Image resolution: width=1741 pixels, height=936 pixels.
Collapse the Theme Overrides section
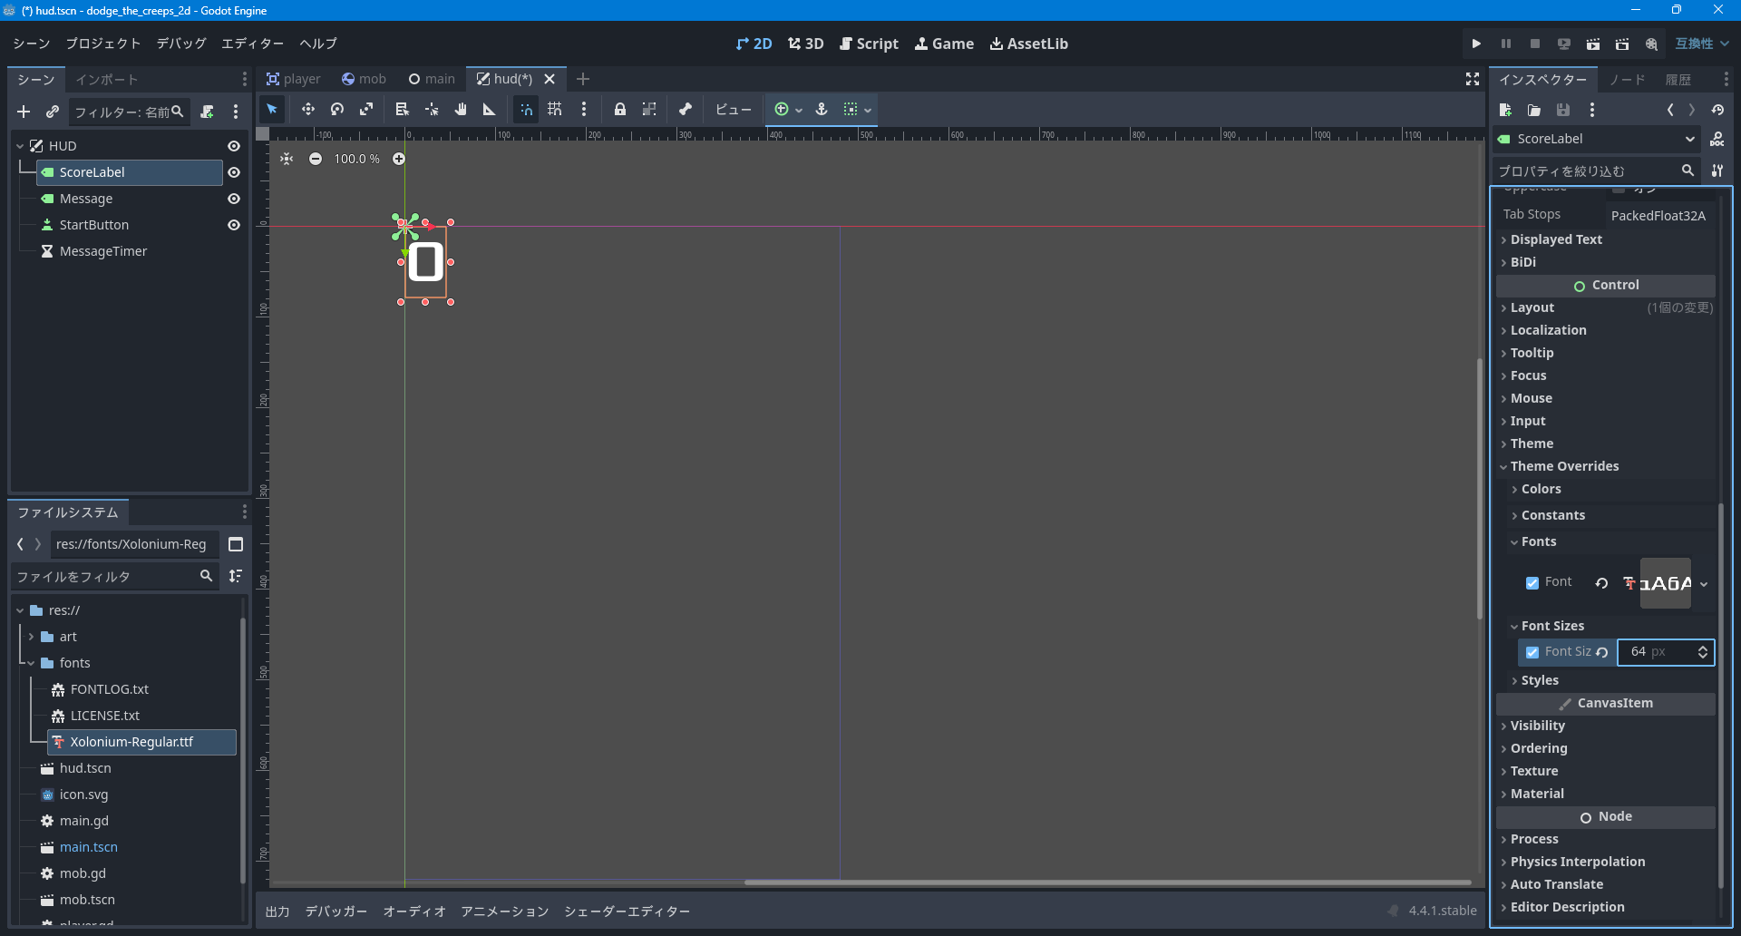click(x=1605, y=466)
